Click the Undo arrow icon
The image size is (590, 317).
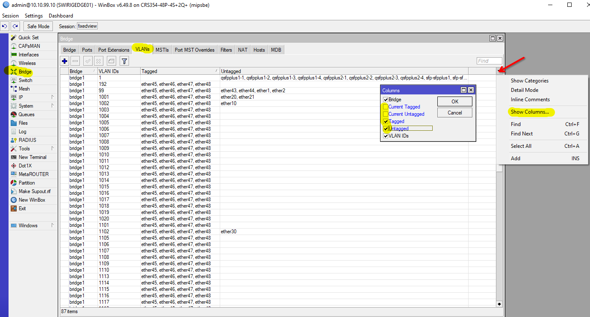coord(5,26)
